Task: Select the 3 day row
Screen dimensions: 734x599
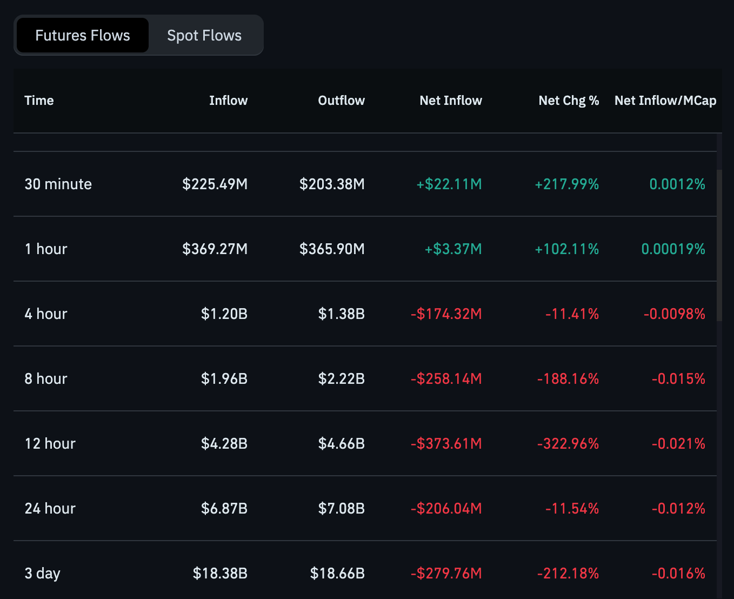Action: point(43,573)
